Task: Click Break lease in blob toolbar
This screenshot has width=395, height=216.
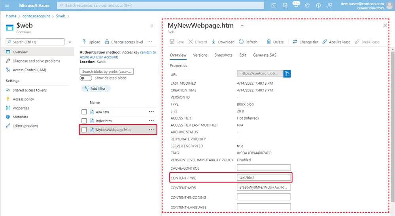Action: click(367, 42)
